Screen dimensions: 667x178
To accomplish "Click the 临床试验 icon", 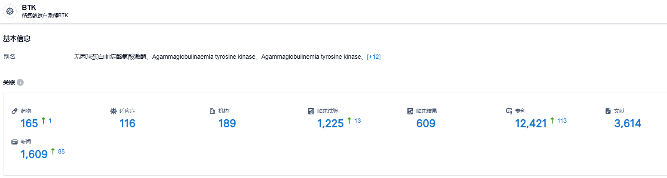I will tap(311, 111).
